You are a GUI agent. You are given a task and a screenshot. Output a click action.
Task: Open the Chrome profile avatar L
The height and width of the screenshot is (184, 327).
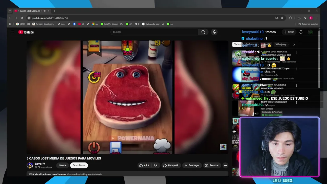click(x=311, y=18)
